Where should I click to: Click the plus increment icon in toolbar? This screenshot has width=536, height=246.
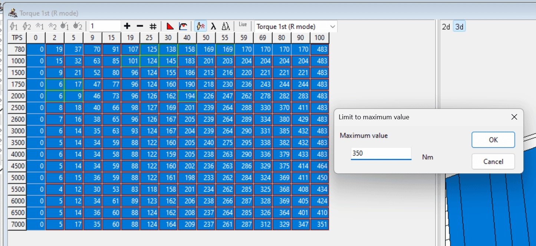(x=127, y=26)
